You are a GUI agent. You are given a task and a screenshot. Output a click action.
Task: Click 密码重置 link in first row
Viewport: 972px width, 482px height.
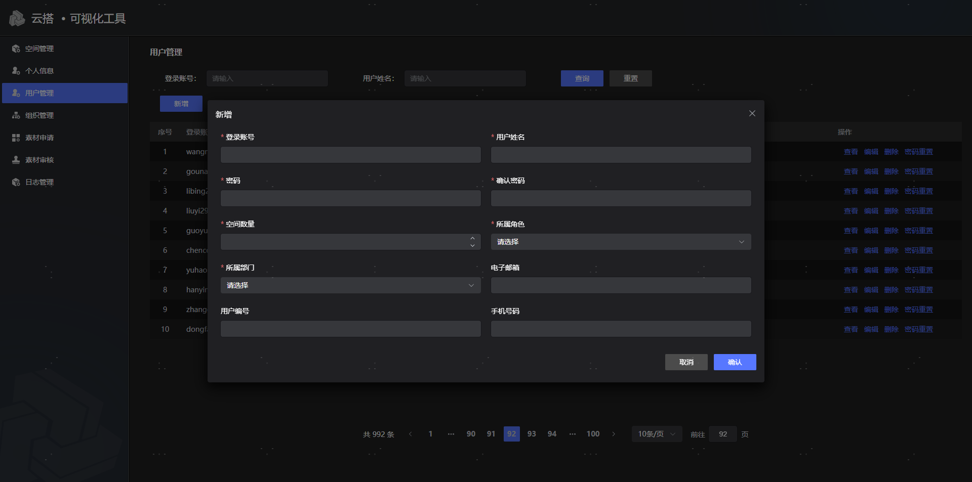[x=918, y=152]
